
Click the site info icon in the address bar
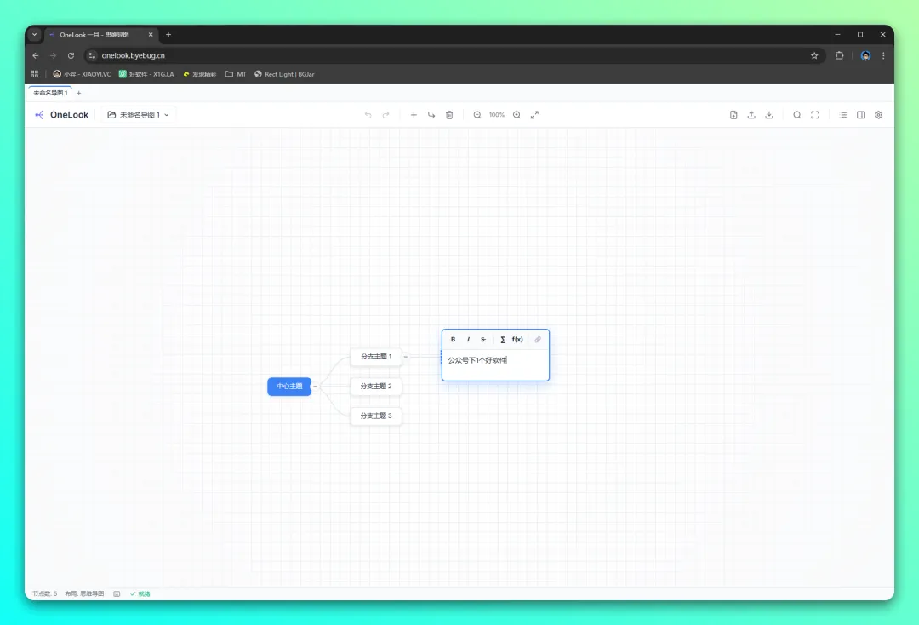[x=92, y=55]
